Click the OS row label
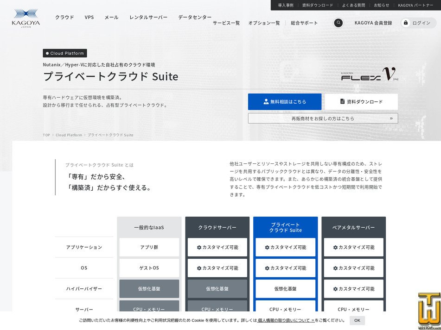This screenshot has width=441, height=330. pyautogui.click(x=84, y=268)
